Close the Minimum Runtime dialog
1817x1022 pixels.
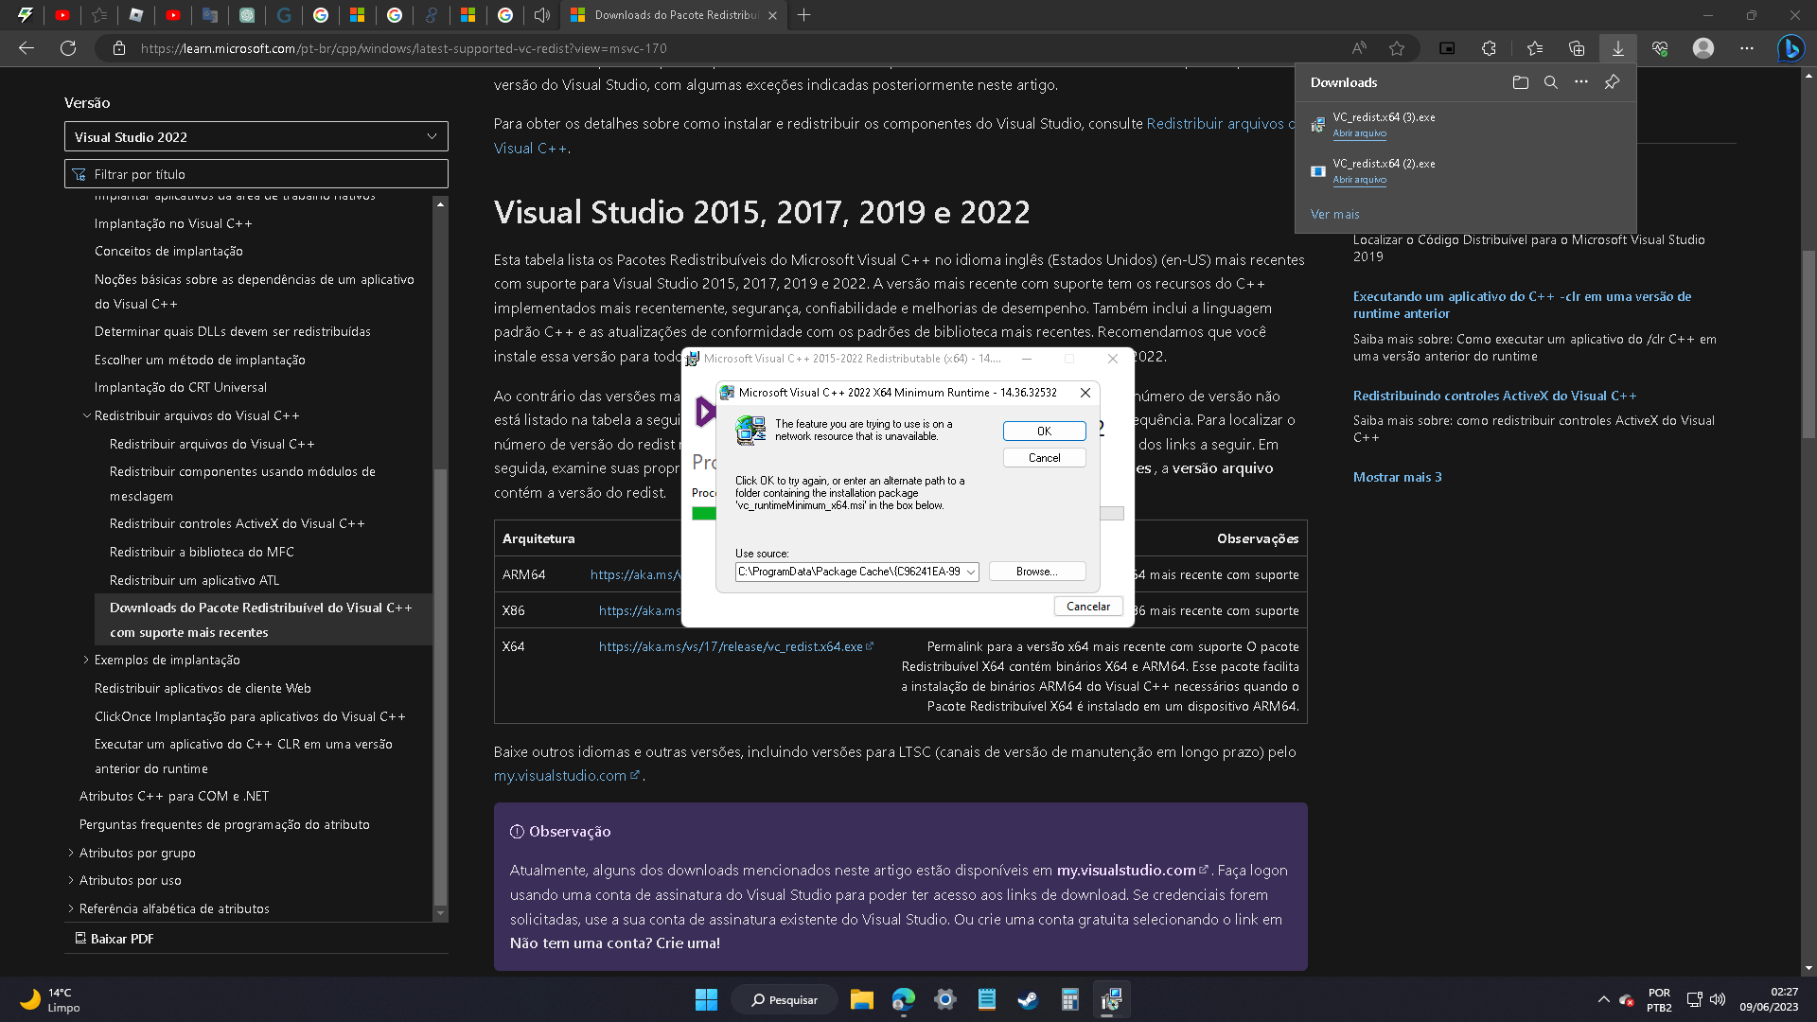pos(1085,392)
